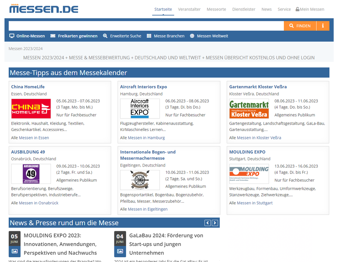Open GaLaBau 2024 news headline
Screen dimensions: 339x262
click(x=166, y=244)
